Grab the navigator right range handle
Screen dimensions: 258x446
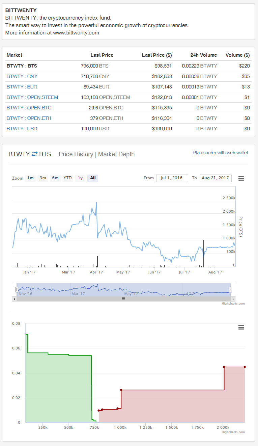(x=231, y=289)
